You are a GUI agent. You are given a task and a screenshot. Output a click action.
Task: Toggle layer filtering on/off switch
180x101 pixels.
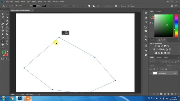coord(178,61)
